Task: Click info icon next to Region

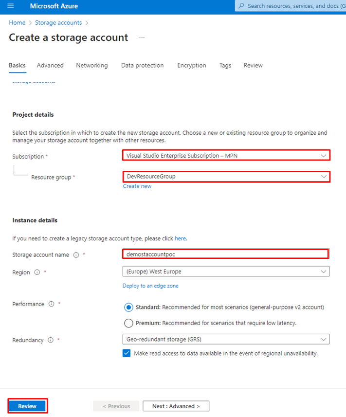Action: click(x=37, y=272)
